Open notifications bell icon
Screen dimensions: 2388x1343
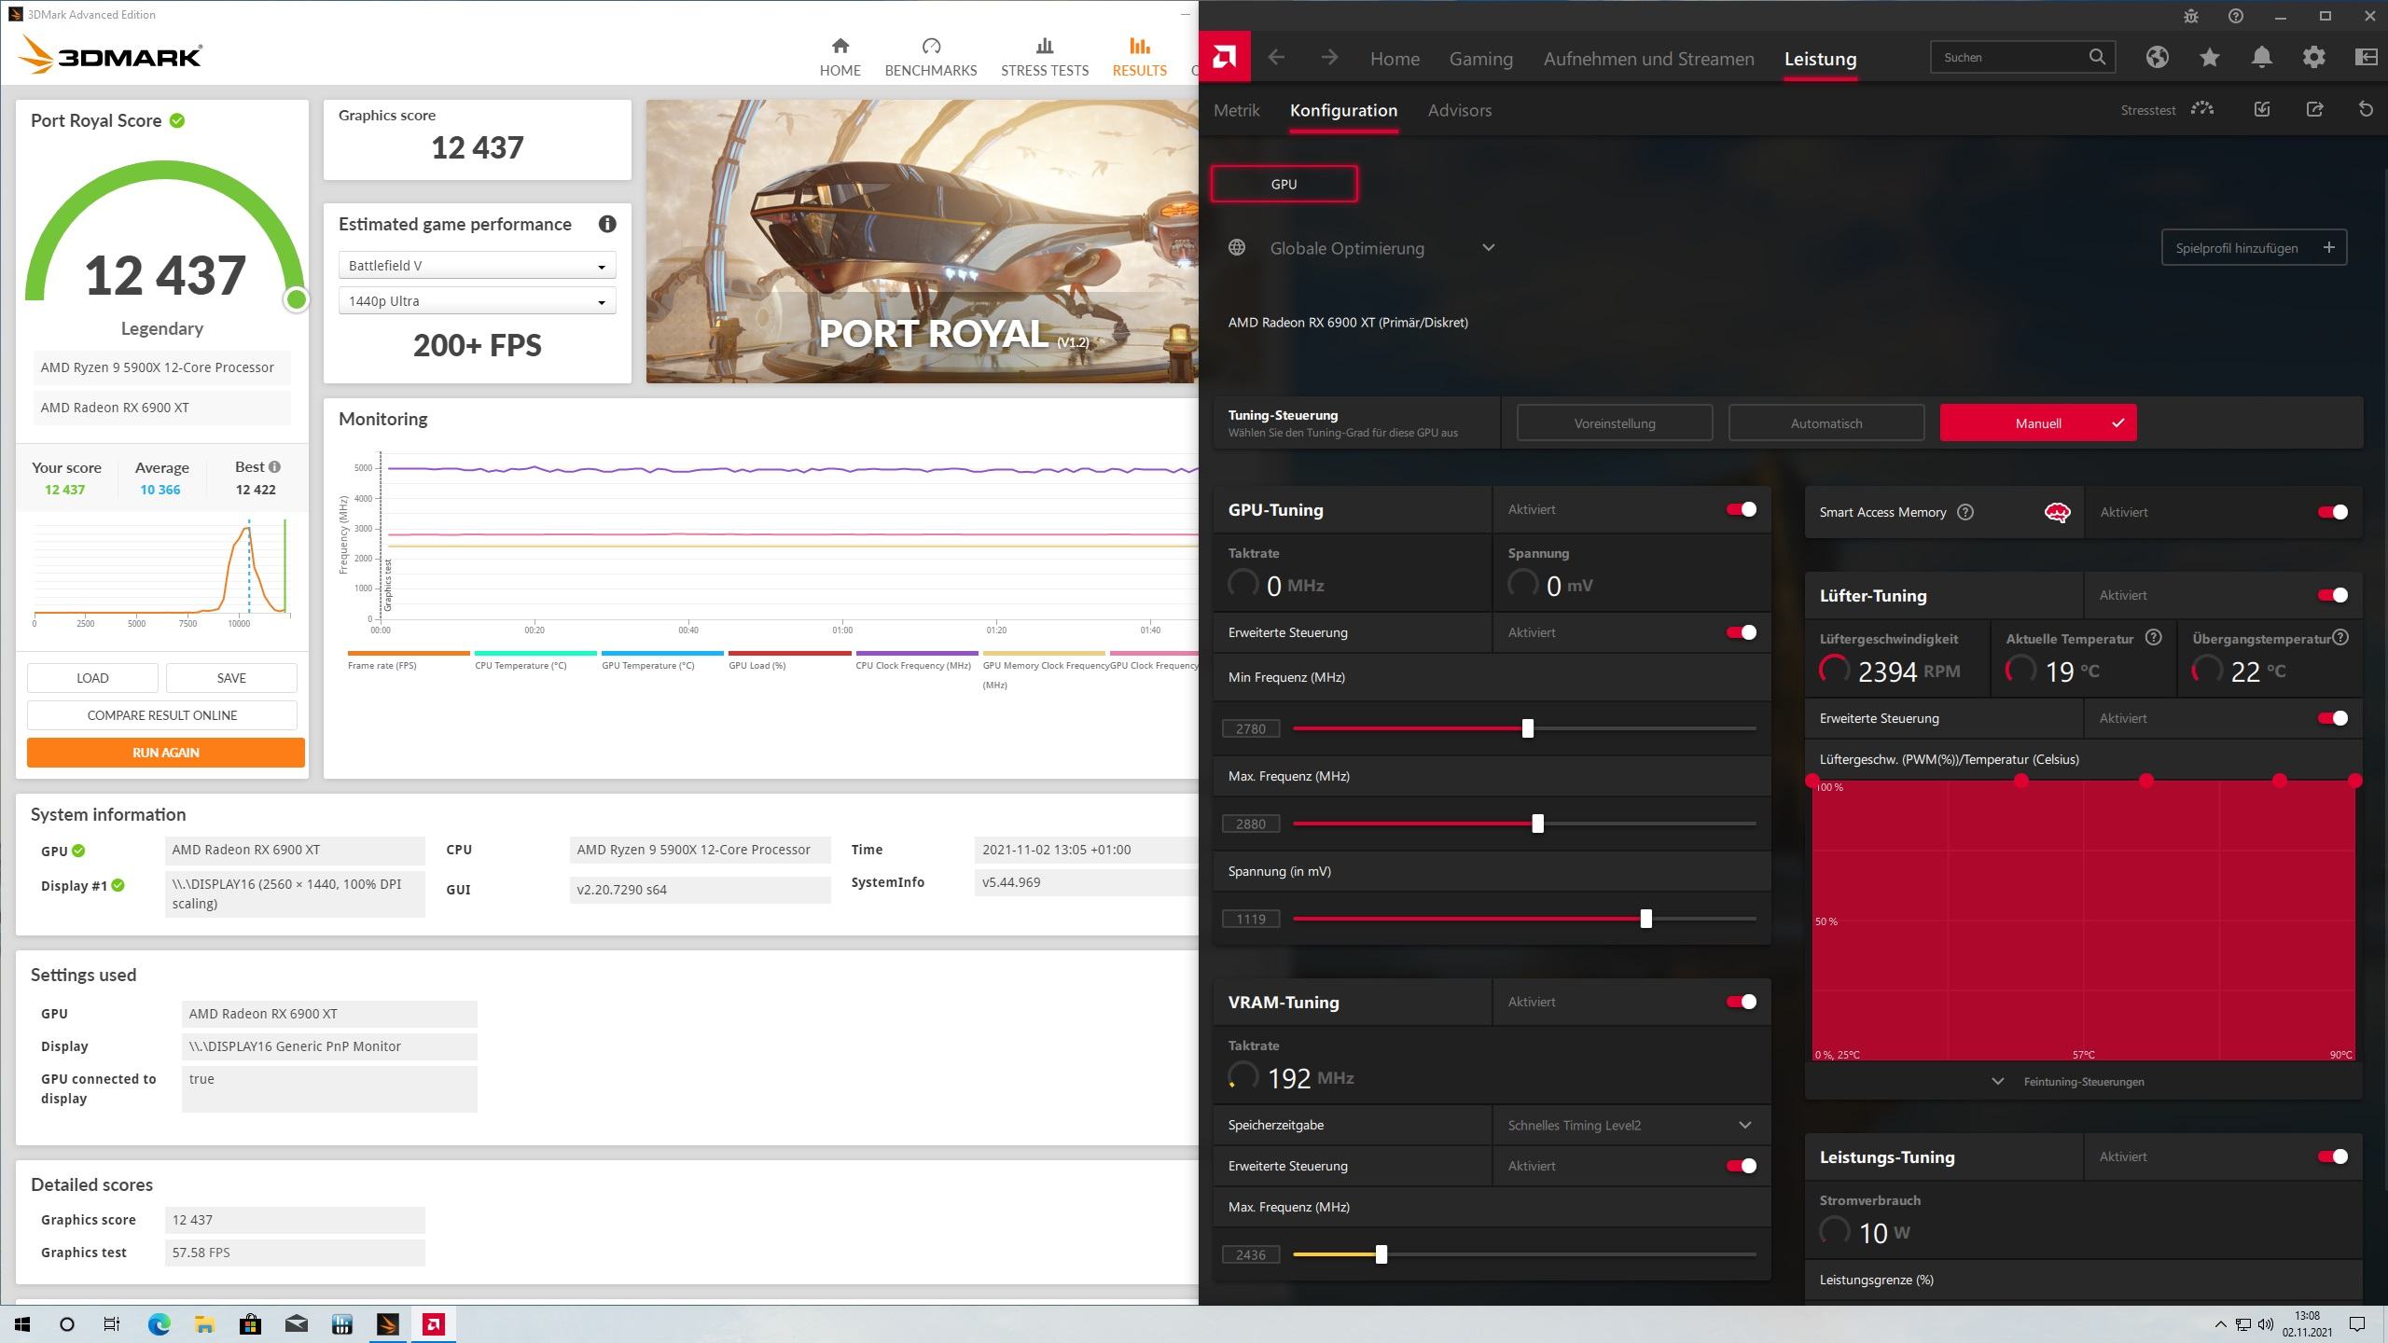[2261, 57]
